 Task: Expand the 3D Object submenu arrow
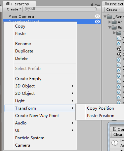(x=73, y=86)
